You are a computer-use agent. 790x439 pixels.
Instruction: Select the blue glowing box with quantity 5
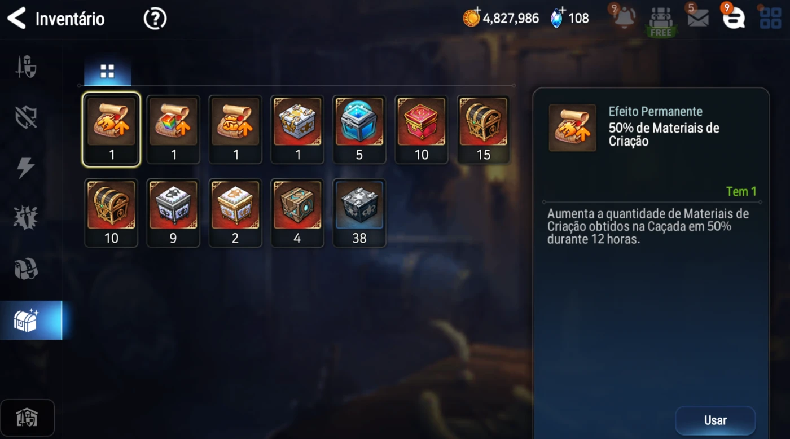pos(359,129)
